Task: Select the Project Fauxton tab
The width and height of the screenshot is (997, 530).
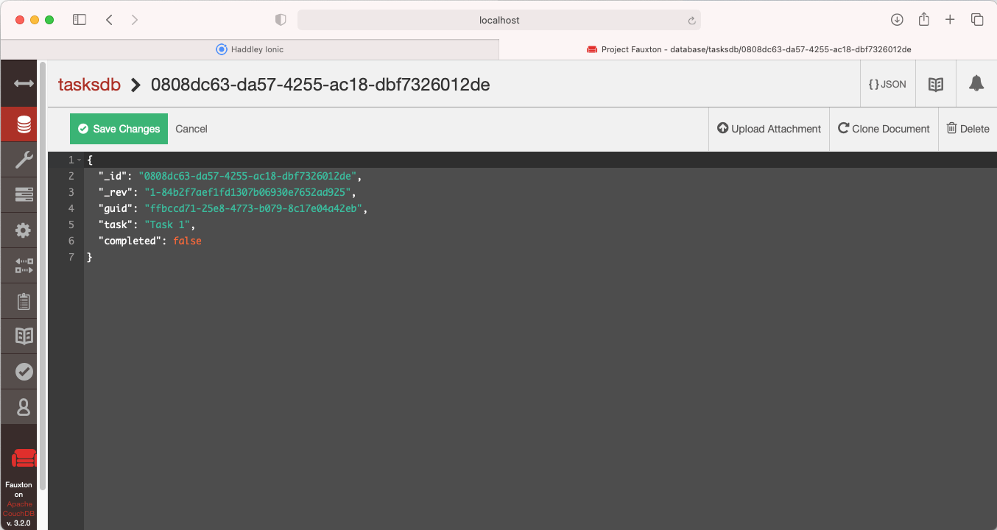Action: [748, 49]
